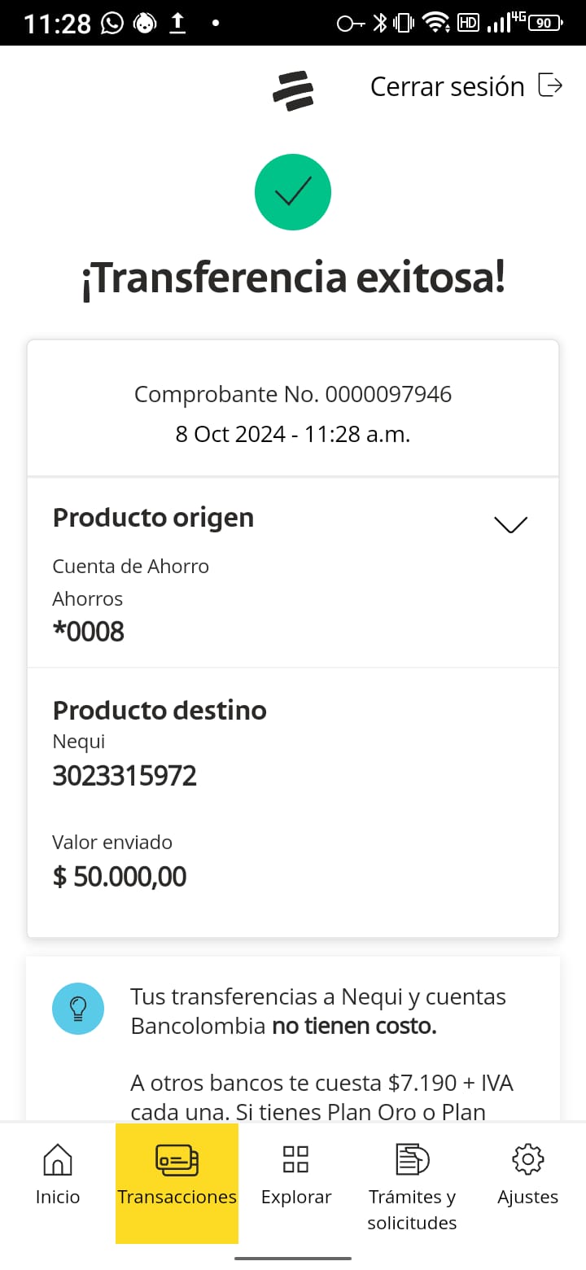Tap the Nequi number 3023315972
The width and height of the screenshot is (586, 1270).
pyautogui.click(x=125, y=776)
